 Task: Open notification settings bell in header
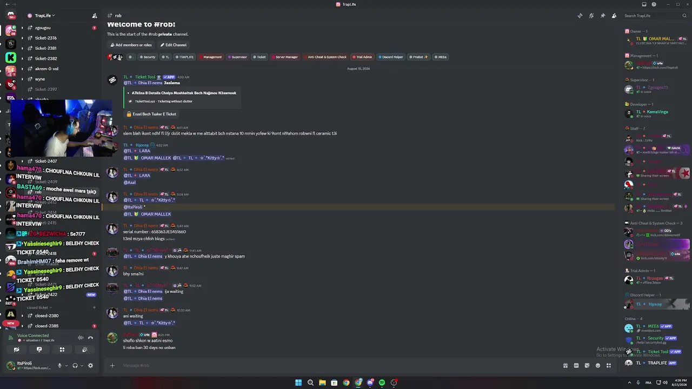pos(591,16)
